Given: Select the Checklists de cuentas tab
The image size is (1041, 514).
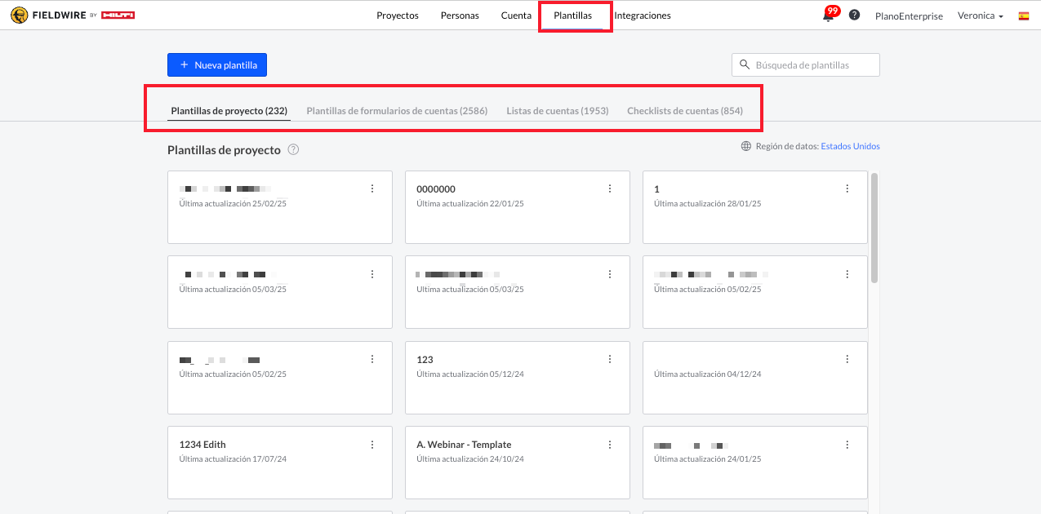Looking at the screenshot, I should click(x=684, y=111).
